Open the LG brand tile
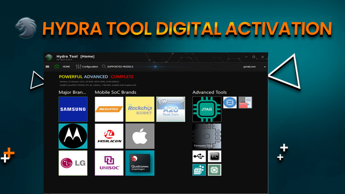The width and height of the screenshot is (345, 194). pyautogui.click(x=73, y=163)
